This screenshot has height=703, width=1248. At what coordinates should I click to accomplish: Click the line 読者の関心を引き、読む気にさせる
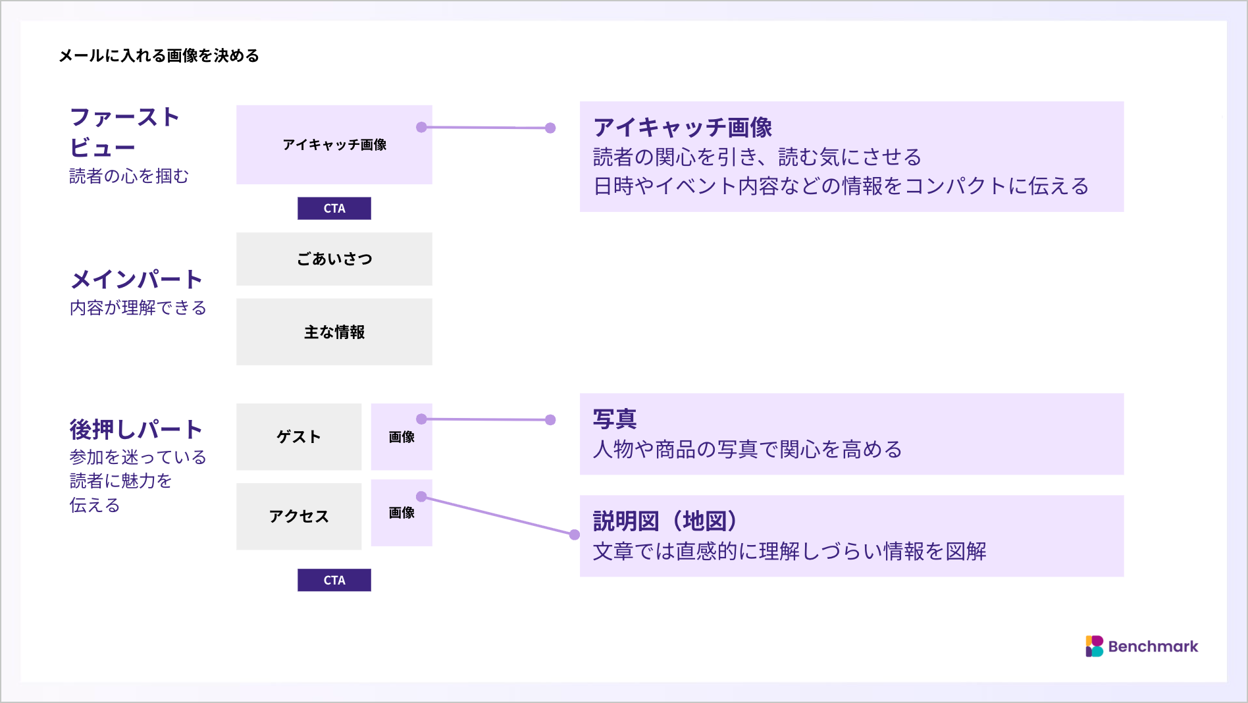click(758, 157)
